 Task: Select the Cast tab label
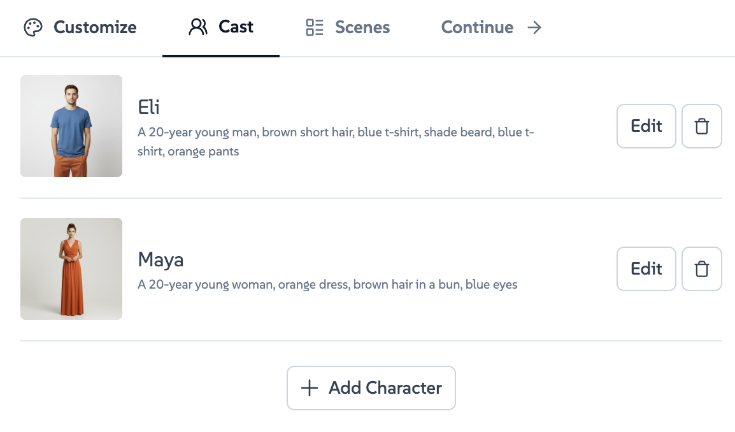pos(236,27)
